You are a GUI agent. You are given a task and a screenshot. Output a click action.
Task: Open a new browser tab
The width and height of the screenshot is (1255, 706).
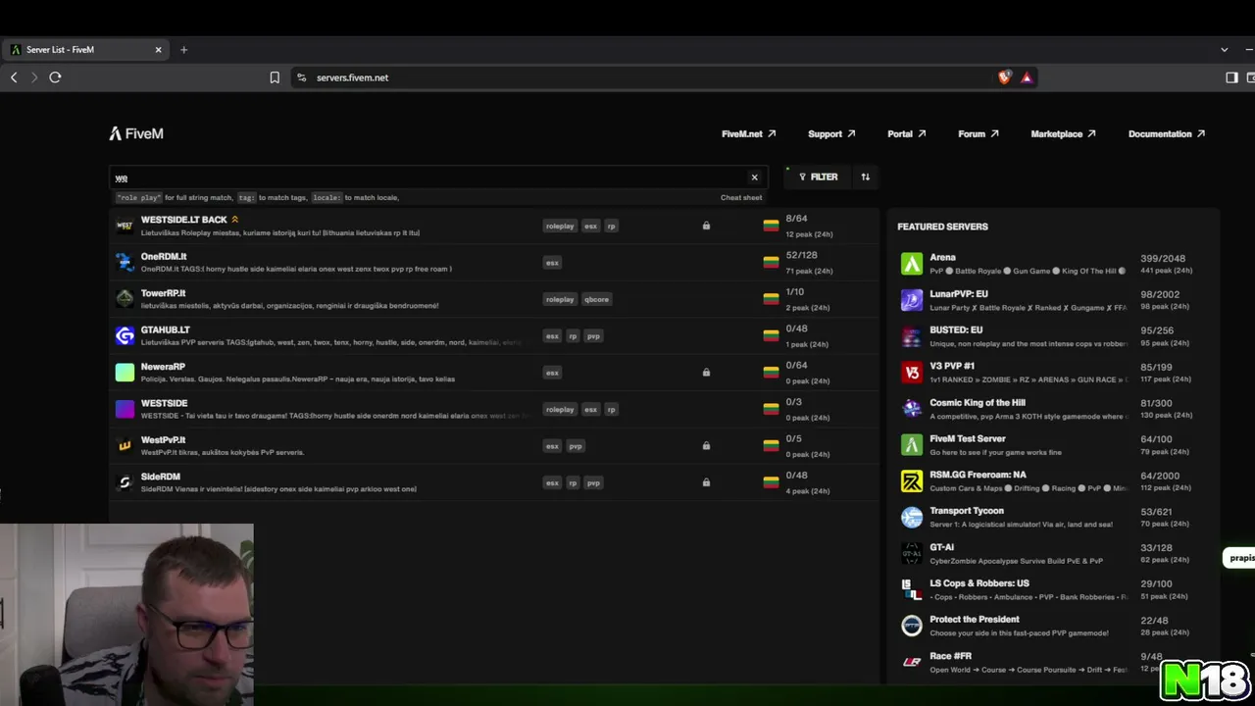click(183, 49)
